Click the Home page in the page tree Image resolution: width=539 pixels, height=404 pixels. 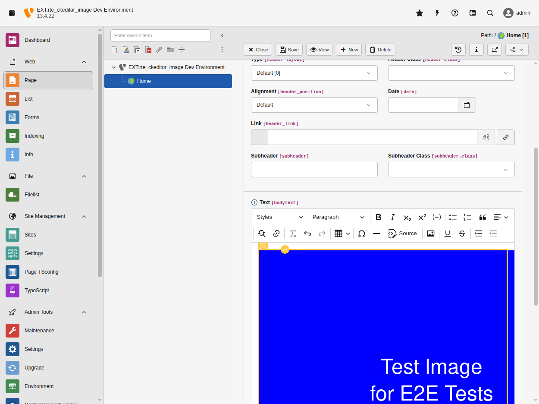(x=144, y=81)
